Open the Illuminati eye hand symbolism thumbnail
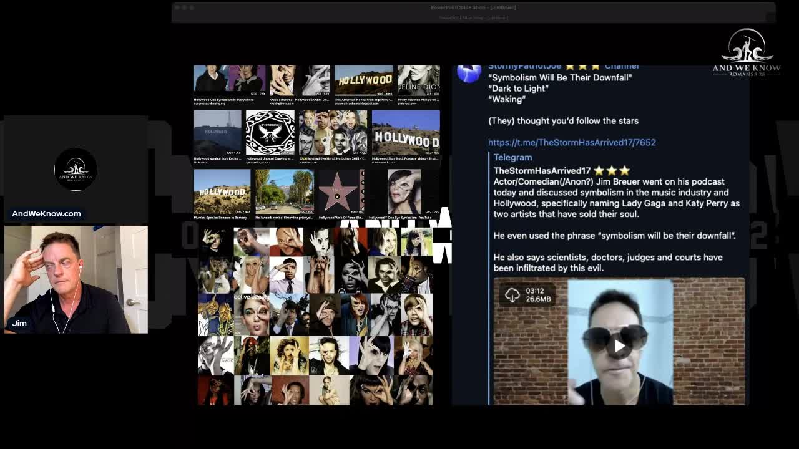Viewport: 799px width, 449px height. [333, 133]
